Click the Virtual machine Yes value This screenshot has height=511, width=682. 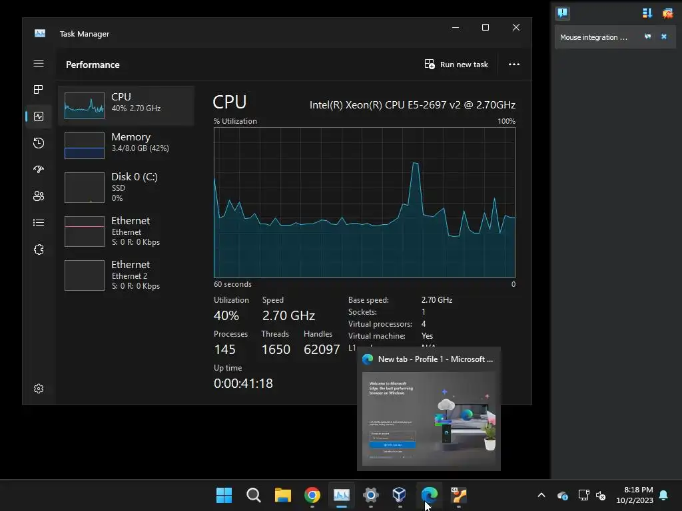point(427,336)
